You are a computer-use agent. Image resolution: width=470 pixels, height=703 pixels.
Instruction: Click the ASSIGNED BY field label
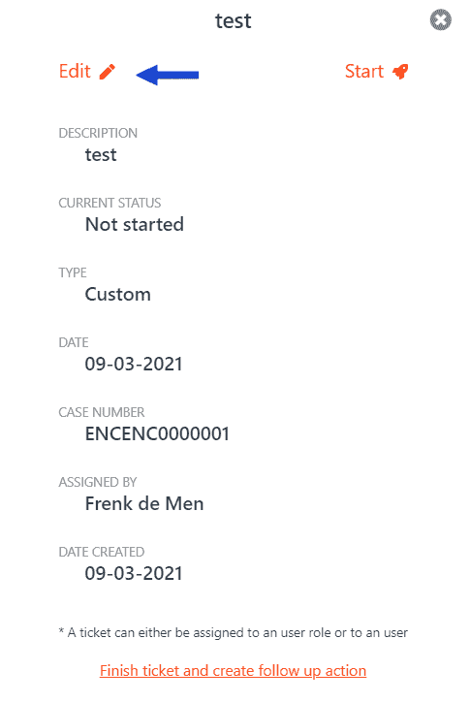click(x=98, y=483)
